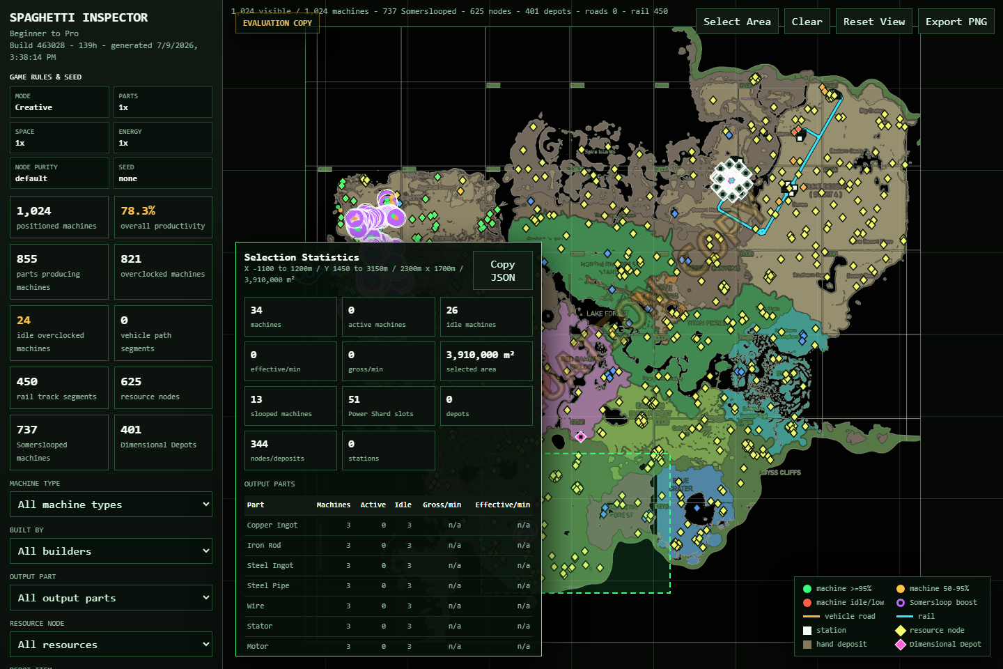Select the Motor table row
This screenshot has height=669, width=1003.
[x=389, y=646]
